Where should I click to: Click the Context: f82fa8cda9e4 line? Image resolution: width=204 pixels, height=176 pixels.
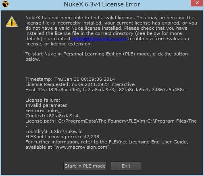pyautogui.click(x=52, y=116)
